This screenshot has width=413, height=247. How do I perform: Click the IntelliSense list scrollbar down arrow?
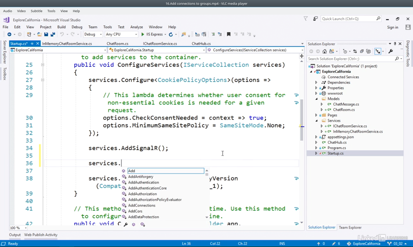tap(207, 217)
